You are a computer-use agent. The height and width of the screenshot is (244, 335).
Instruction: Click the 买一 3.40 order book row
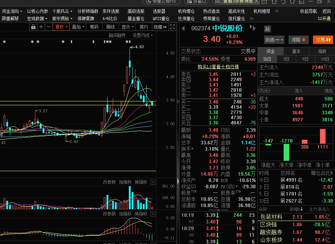[218, 102]
